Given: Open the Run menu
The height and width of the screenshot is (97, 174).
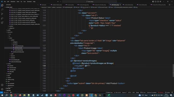Looking at the screenshot, I should (x=24, y=2).
